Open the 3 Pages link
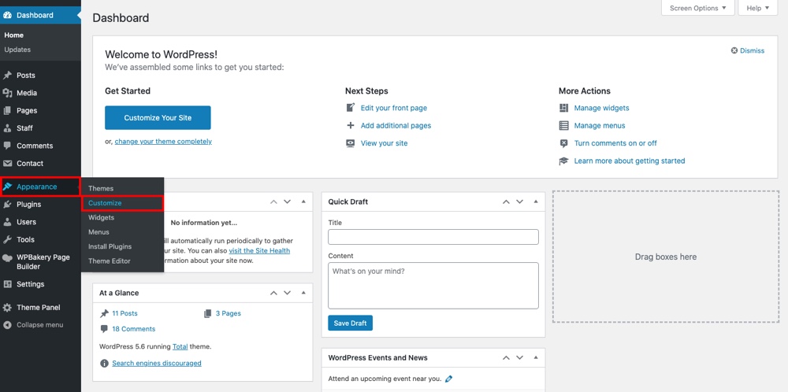Screen dimensions: 788x392 click(x=229, y=313)
